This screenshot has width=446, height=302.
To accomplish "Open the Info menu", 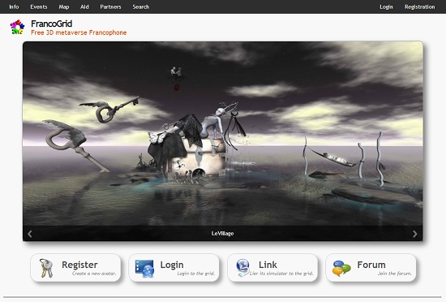I will point(14,6).
